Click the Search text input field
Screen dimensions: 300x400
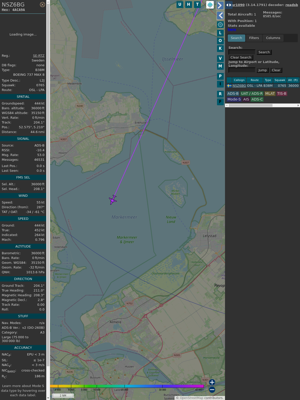242,52
